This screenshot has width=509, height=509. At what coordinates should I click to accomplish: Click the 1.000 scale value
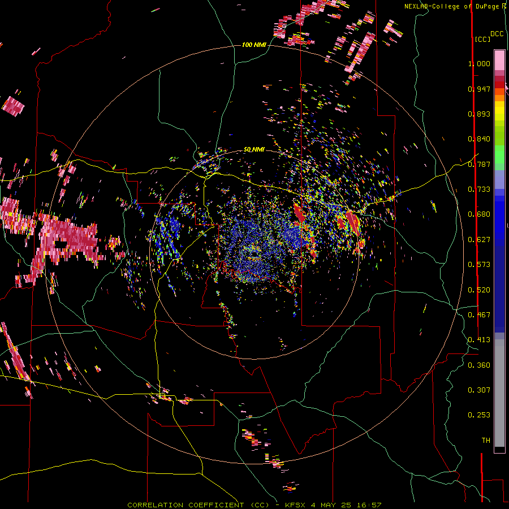pos(479,63)
